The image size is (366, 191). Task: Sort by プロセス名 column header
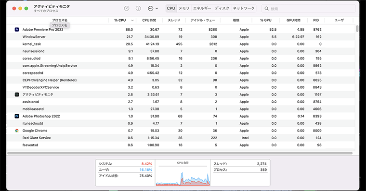(x=60, y=20)
